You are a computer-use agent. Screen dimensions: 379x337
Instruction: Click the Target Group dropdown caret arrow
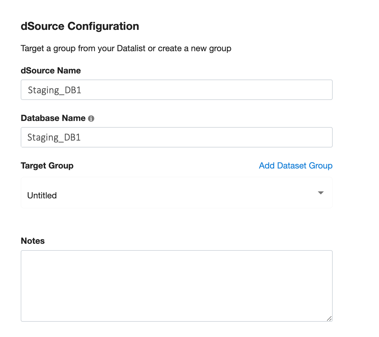tap(321, 193)
